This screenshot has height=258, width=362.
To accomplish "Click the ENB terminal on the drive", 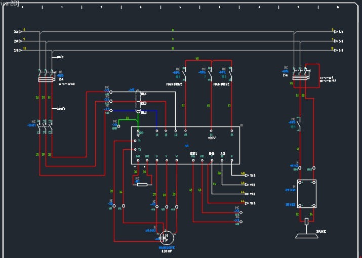I will point(212,160).
